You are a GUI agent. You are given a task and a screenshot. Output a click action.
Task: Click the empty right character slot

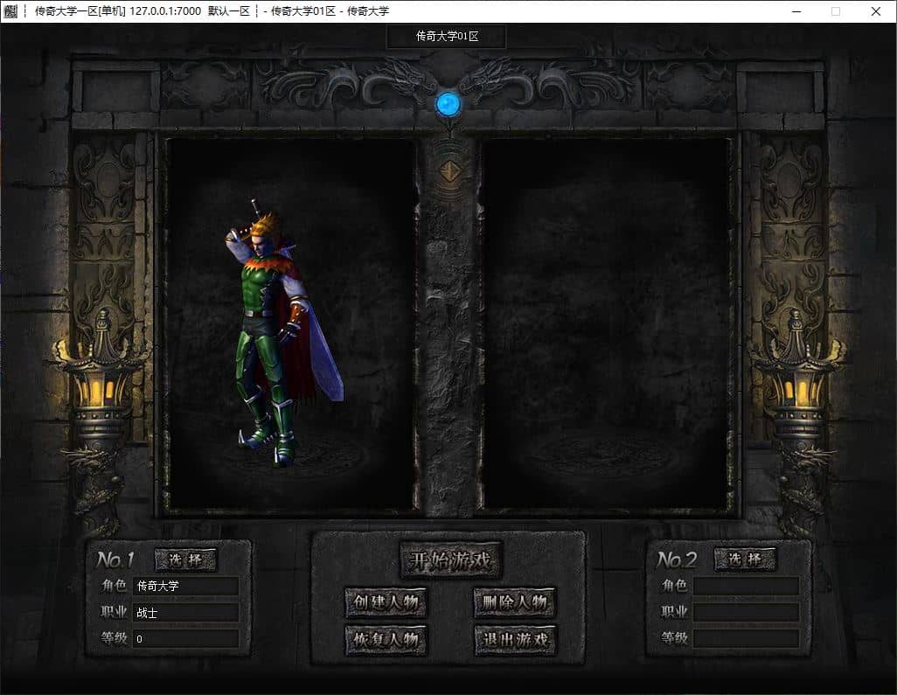[606, 323]
